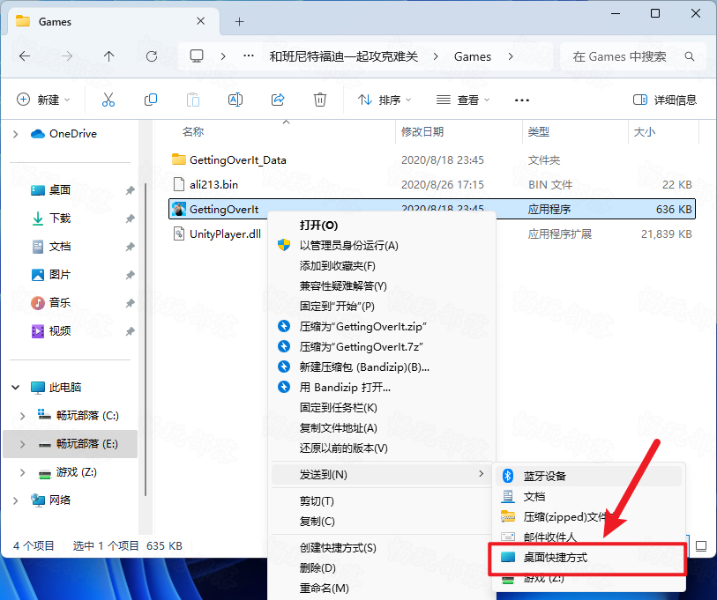This screenshot has height=600, width=717.
Task: Select Bluetooth device in Send to submenu
Action: pos(588,476)
